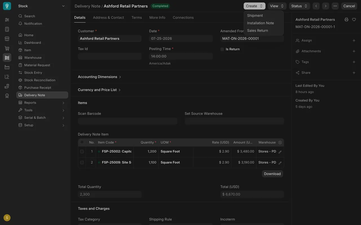Choose Sales Return from Create menu
The width and height of the screenshot is (361, 225).
[263, 30]
